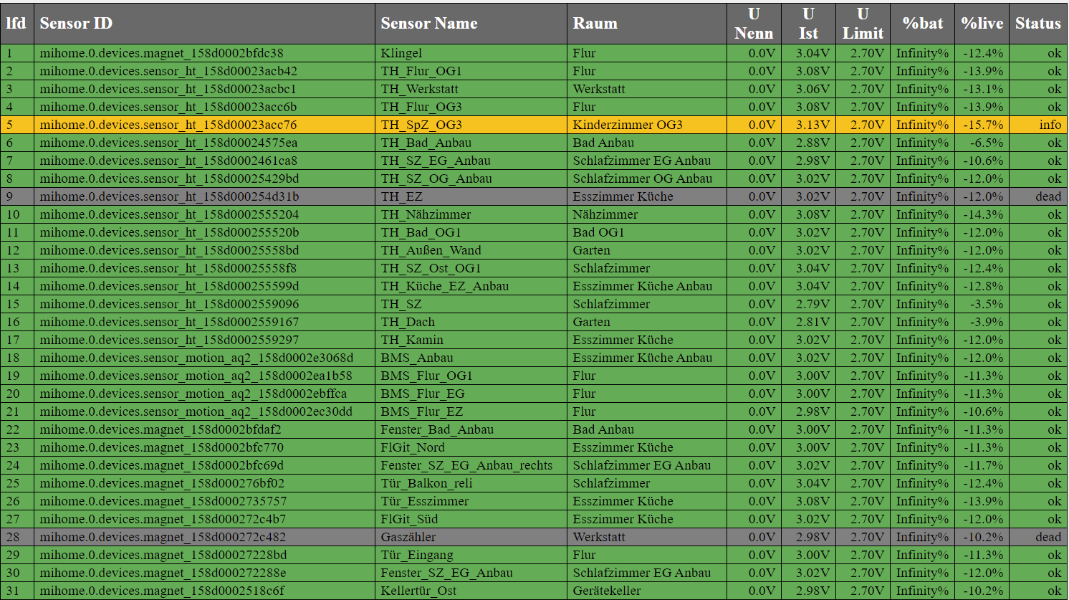Screen dimensions: 1069x600
Task: Click the '%live' column header
Action: pyautogui.click(x=982, y=23)
